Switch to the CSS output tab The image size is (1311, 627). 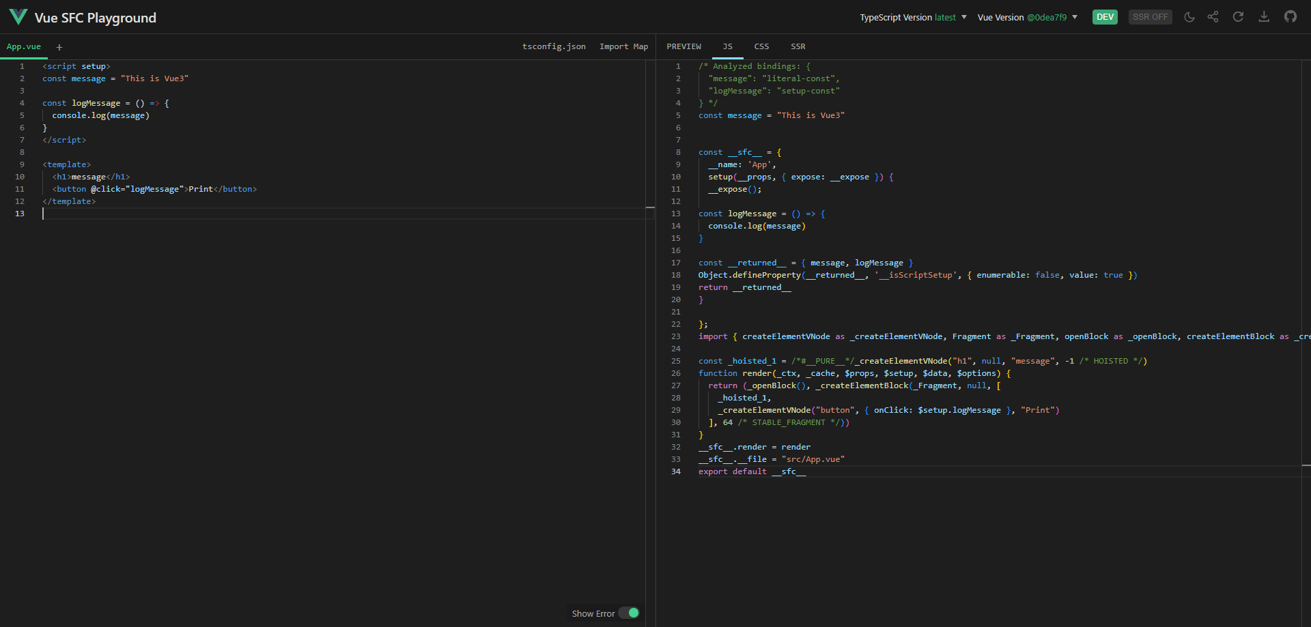(761, 46)
